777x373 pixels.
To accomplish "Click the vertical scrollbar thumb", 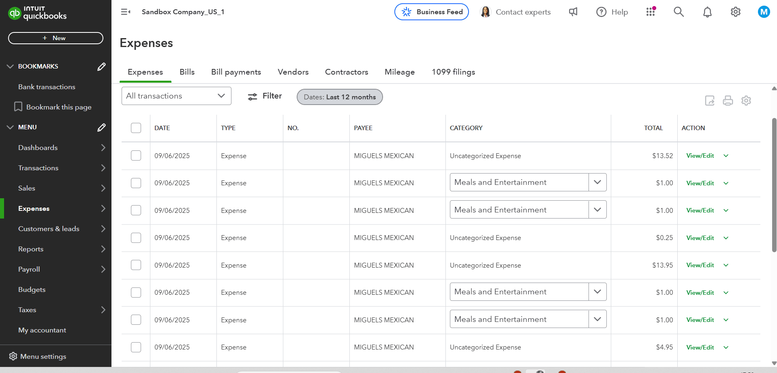I will tap(774, 185).
